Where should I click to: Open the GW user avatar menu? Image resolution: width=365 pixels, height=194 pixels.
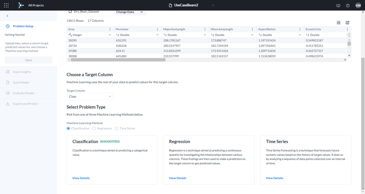[358, 5]
